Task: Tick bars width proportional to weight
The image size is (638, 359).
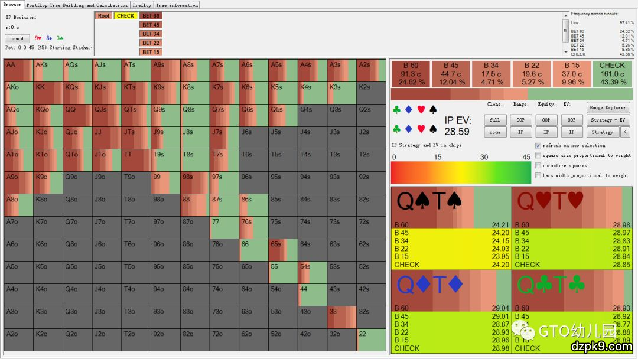Action: click(x=538, y=175)
